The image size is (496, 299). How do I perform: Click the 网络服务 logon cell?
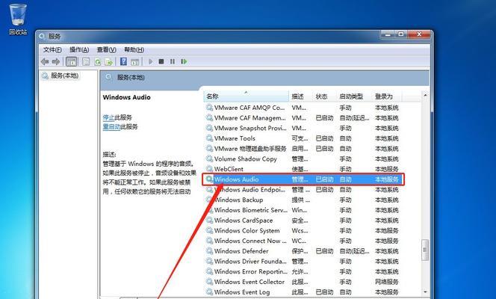[x=386, y=282]
